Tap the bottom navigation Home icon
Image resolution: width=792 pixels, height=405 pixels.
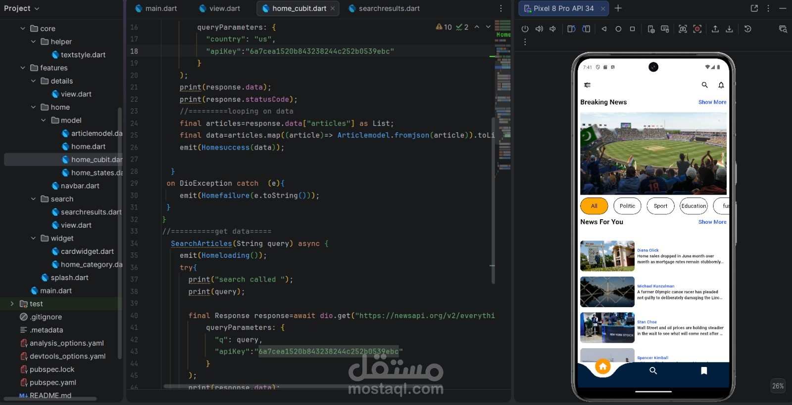tap(603, 367)
